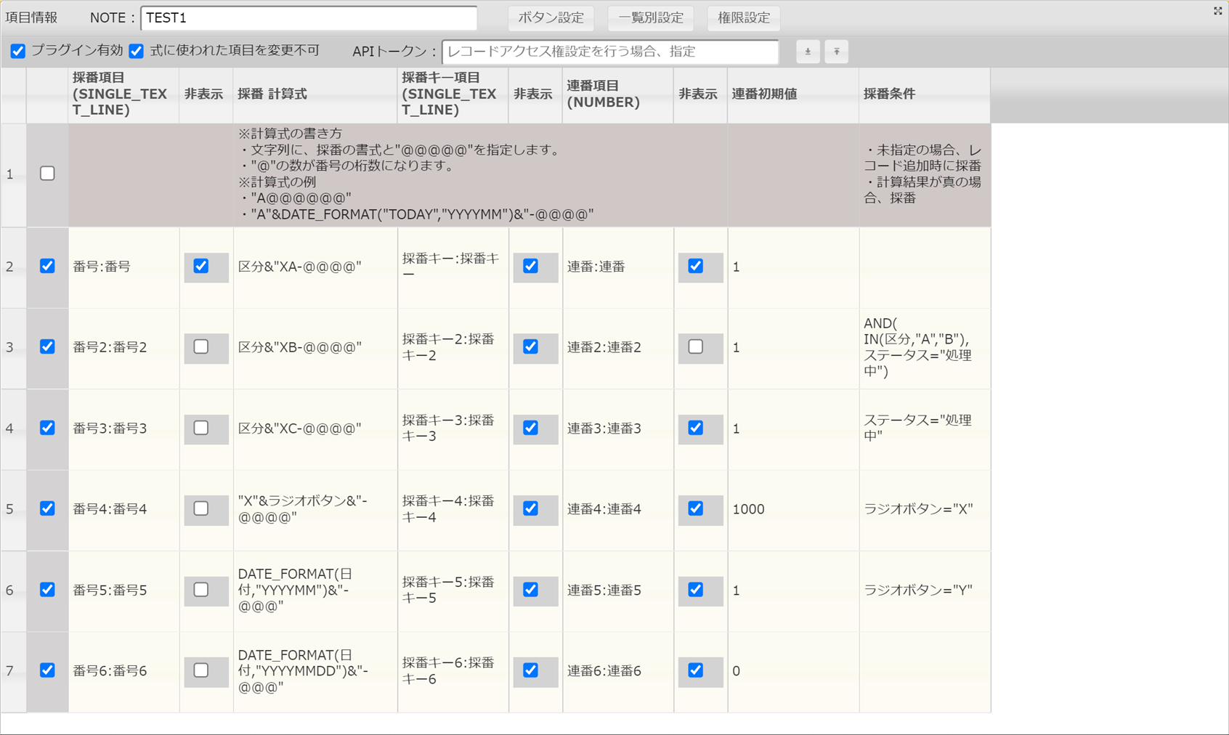Toggle 非表示 checkbox next to 番号:番号
The height and width of the screenshot is (735, 1229).
click(201, 267)
